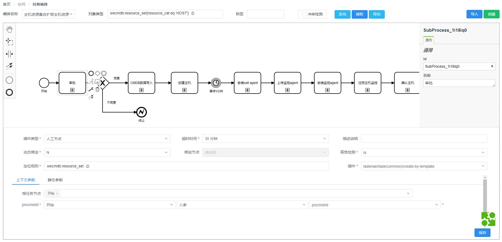Pick the global connect tool in palette
Screen dimensions: 502x242
tap(9, 66)
